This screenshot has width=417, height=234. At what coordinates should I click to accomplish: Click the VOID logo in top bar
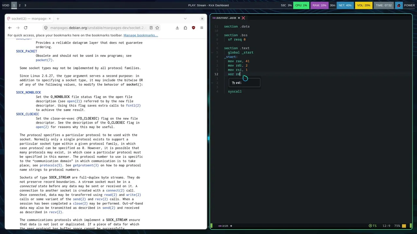click(6, 5)
